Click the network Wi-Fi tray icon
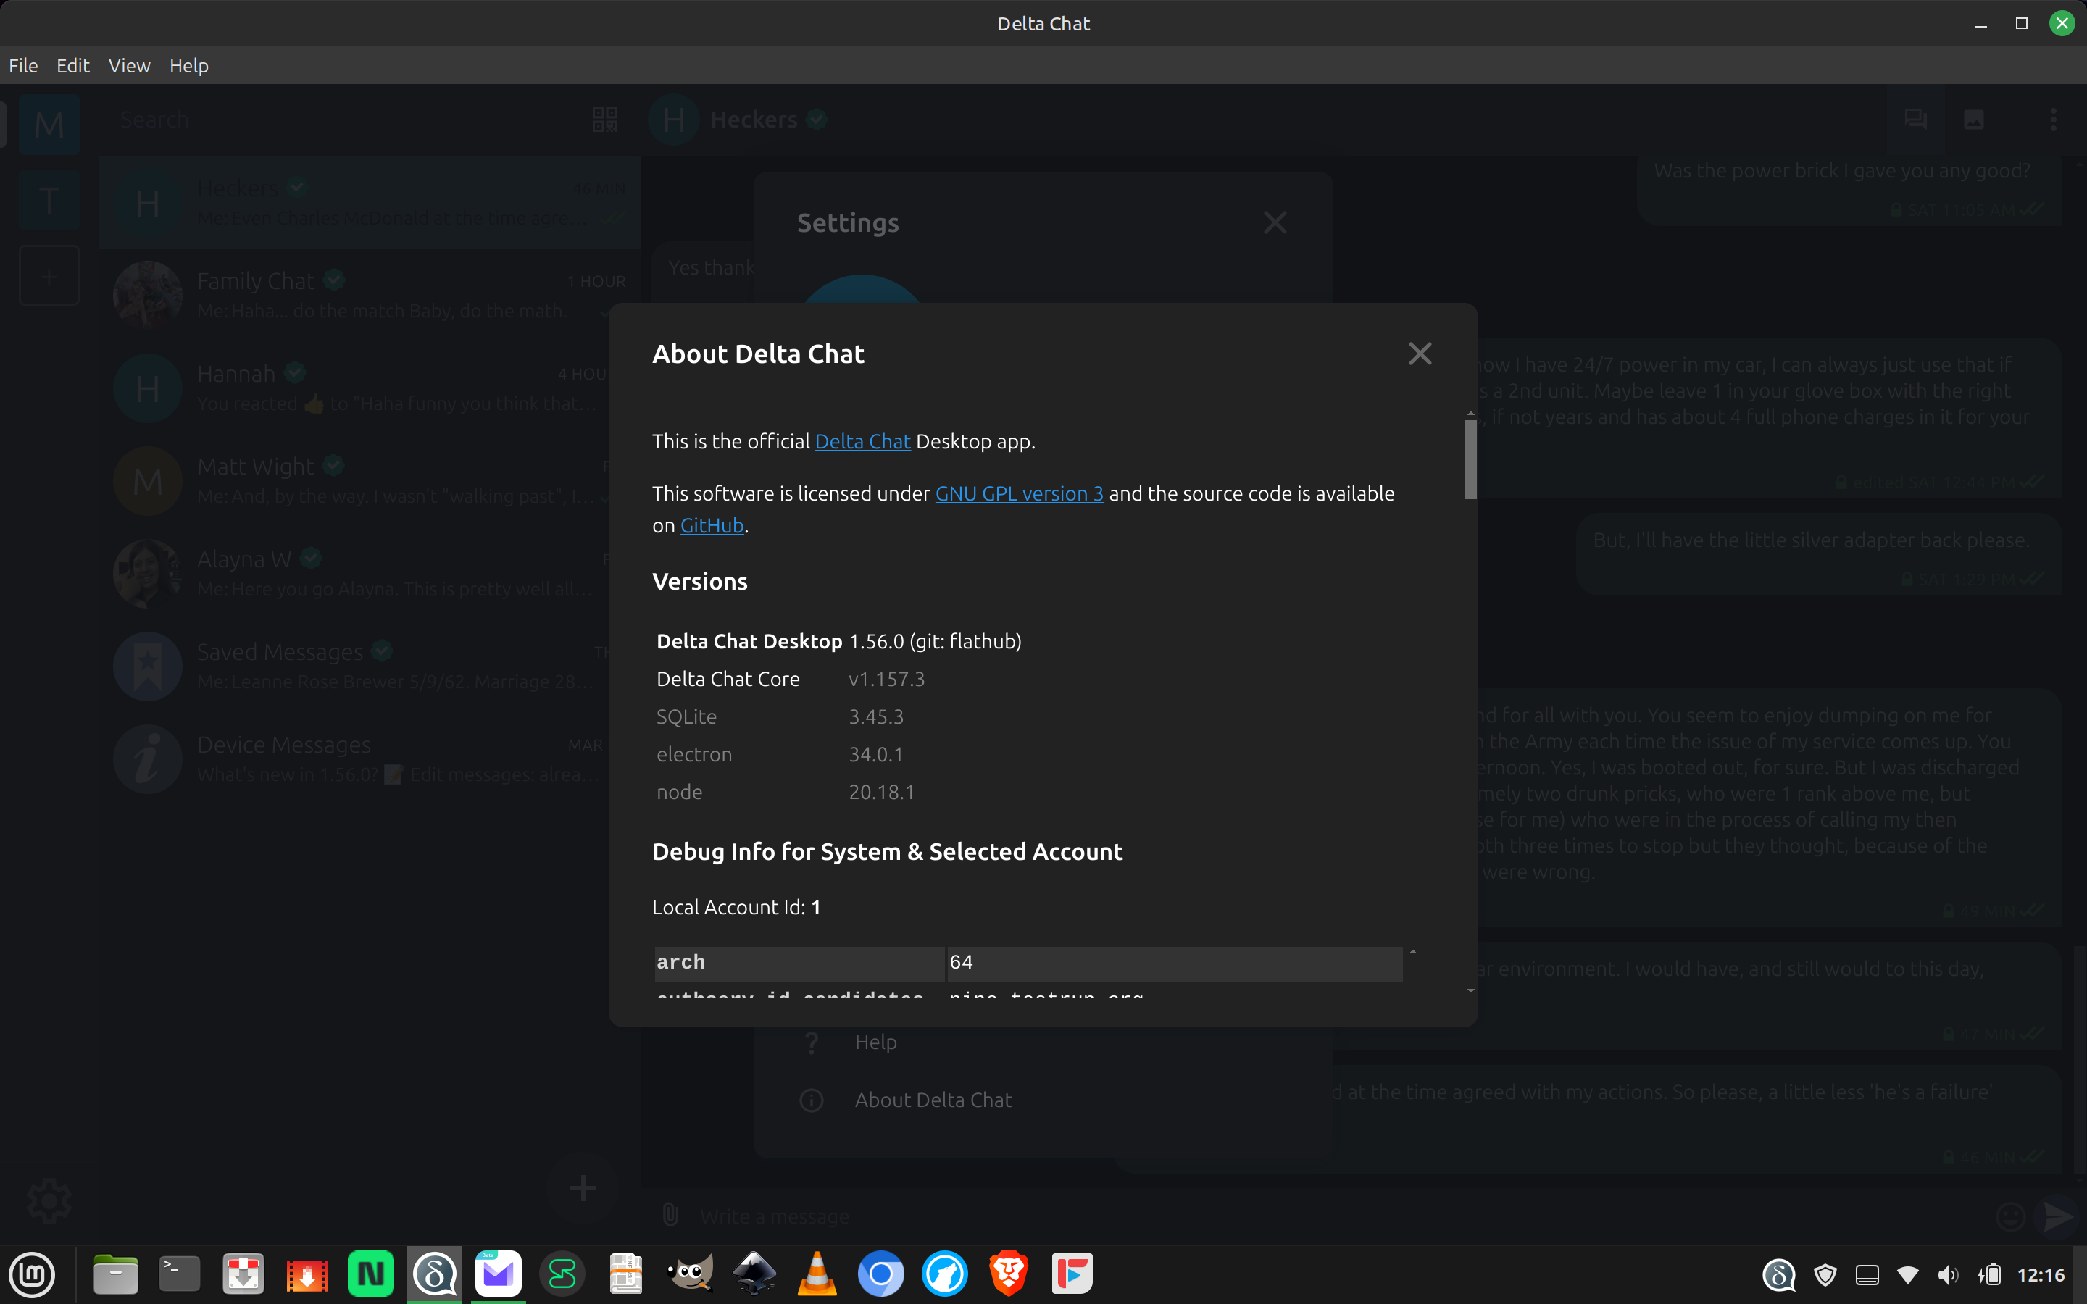Image resolution: width=2087 pixels, height=1304 pixels. point(1907,1275)
